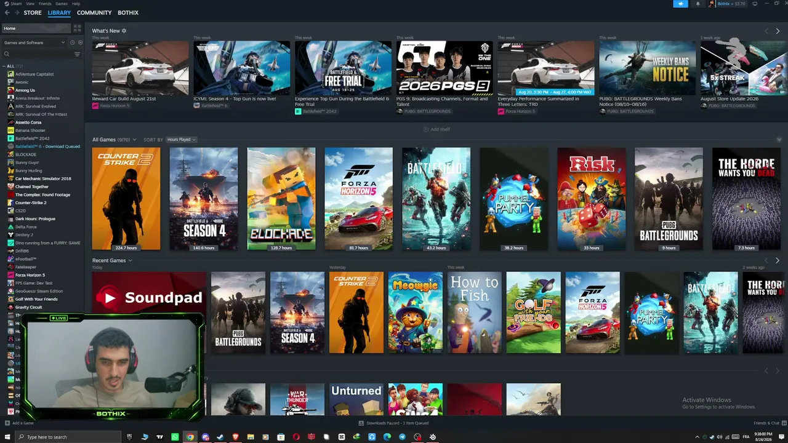Open the View menu

coord(30,4)
